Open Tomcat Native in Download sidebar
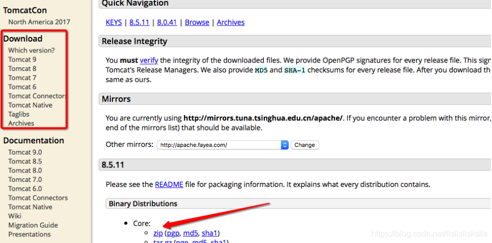The image size is (492, 243). point(30,105)
